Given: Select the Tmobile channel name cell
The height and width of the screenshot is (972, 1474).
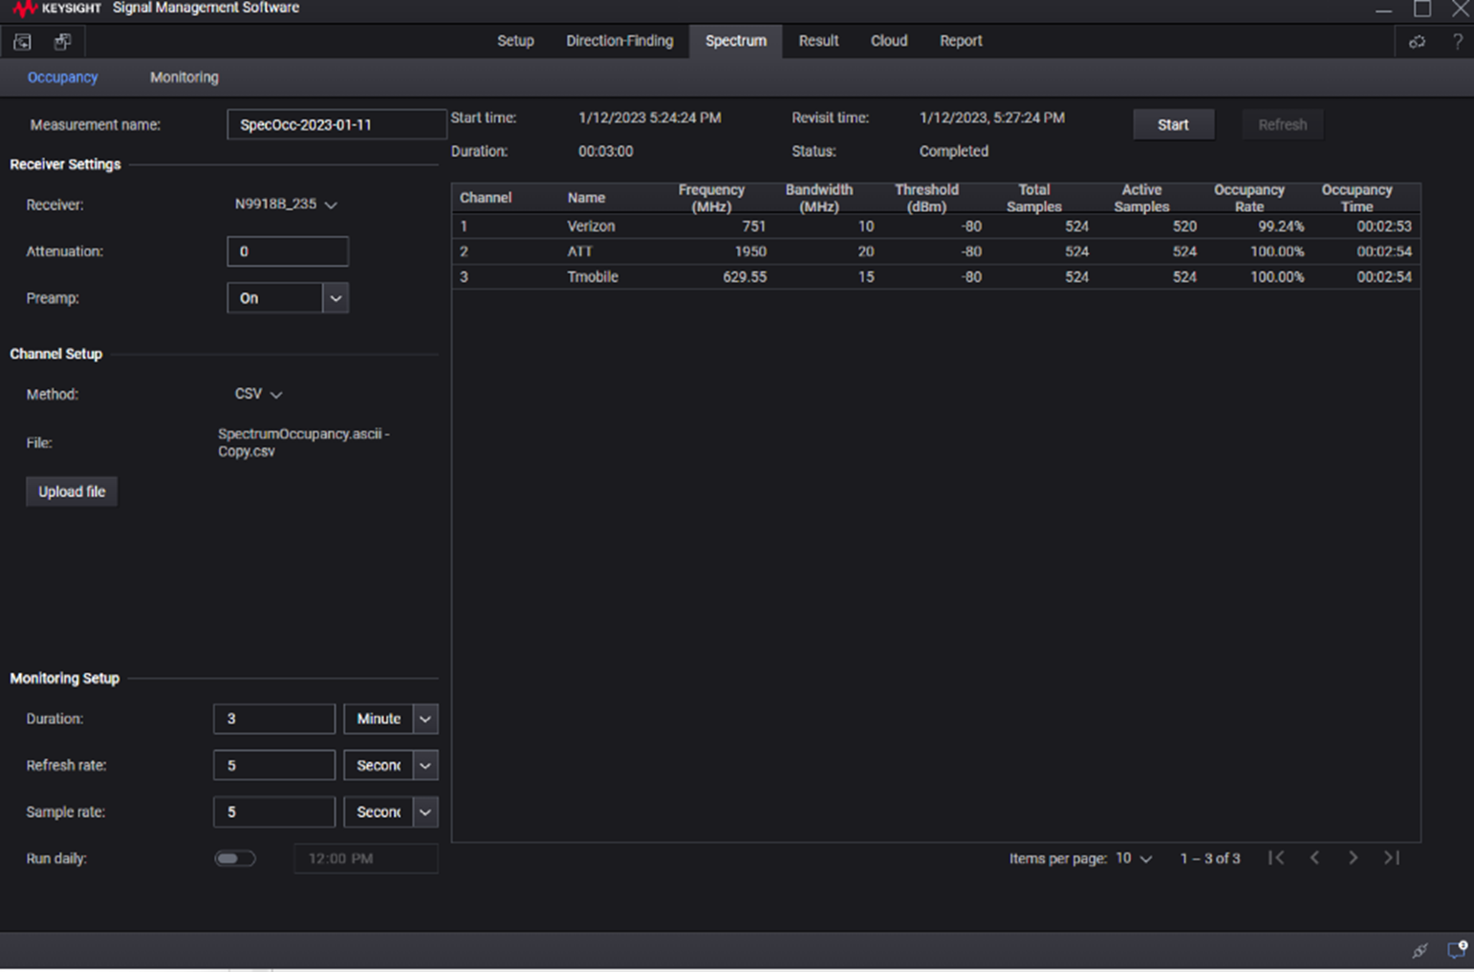Looking at the screenshot, I should tap(593, 277).
